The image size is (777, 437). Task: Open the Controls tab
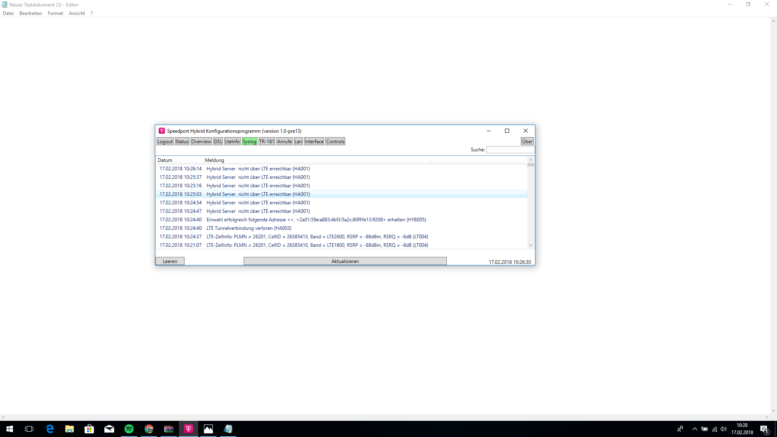[335, 142]
